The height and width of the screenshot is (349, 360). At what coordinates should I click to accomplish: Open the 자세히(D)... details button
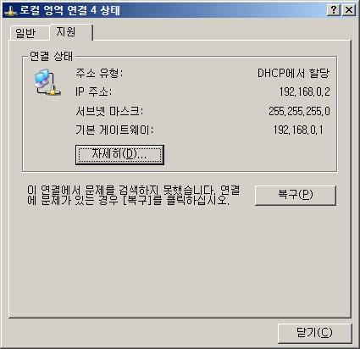pos(119,155)
